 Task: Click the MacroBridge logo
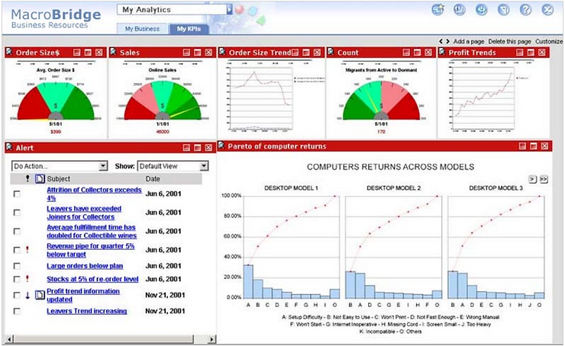click(x=56, y=18)
